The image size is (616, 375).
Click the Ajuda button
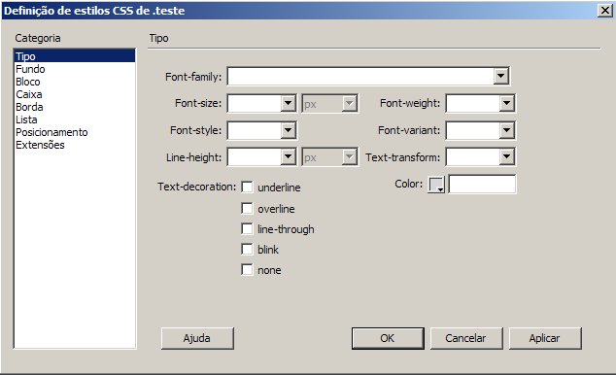[x=197, y=338]
